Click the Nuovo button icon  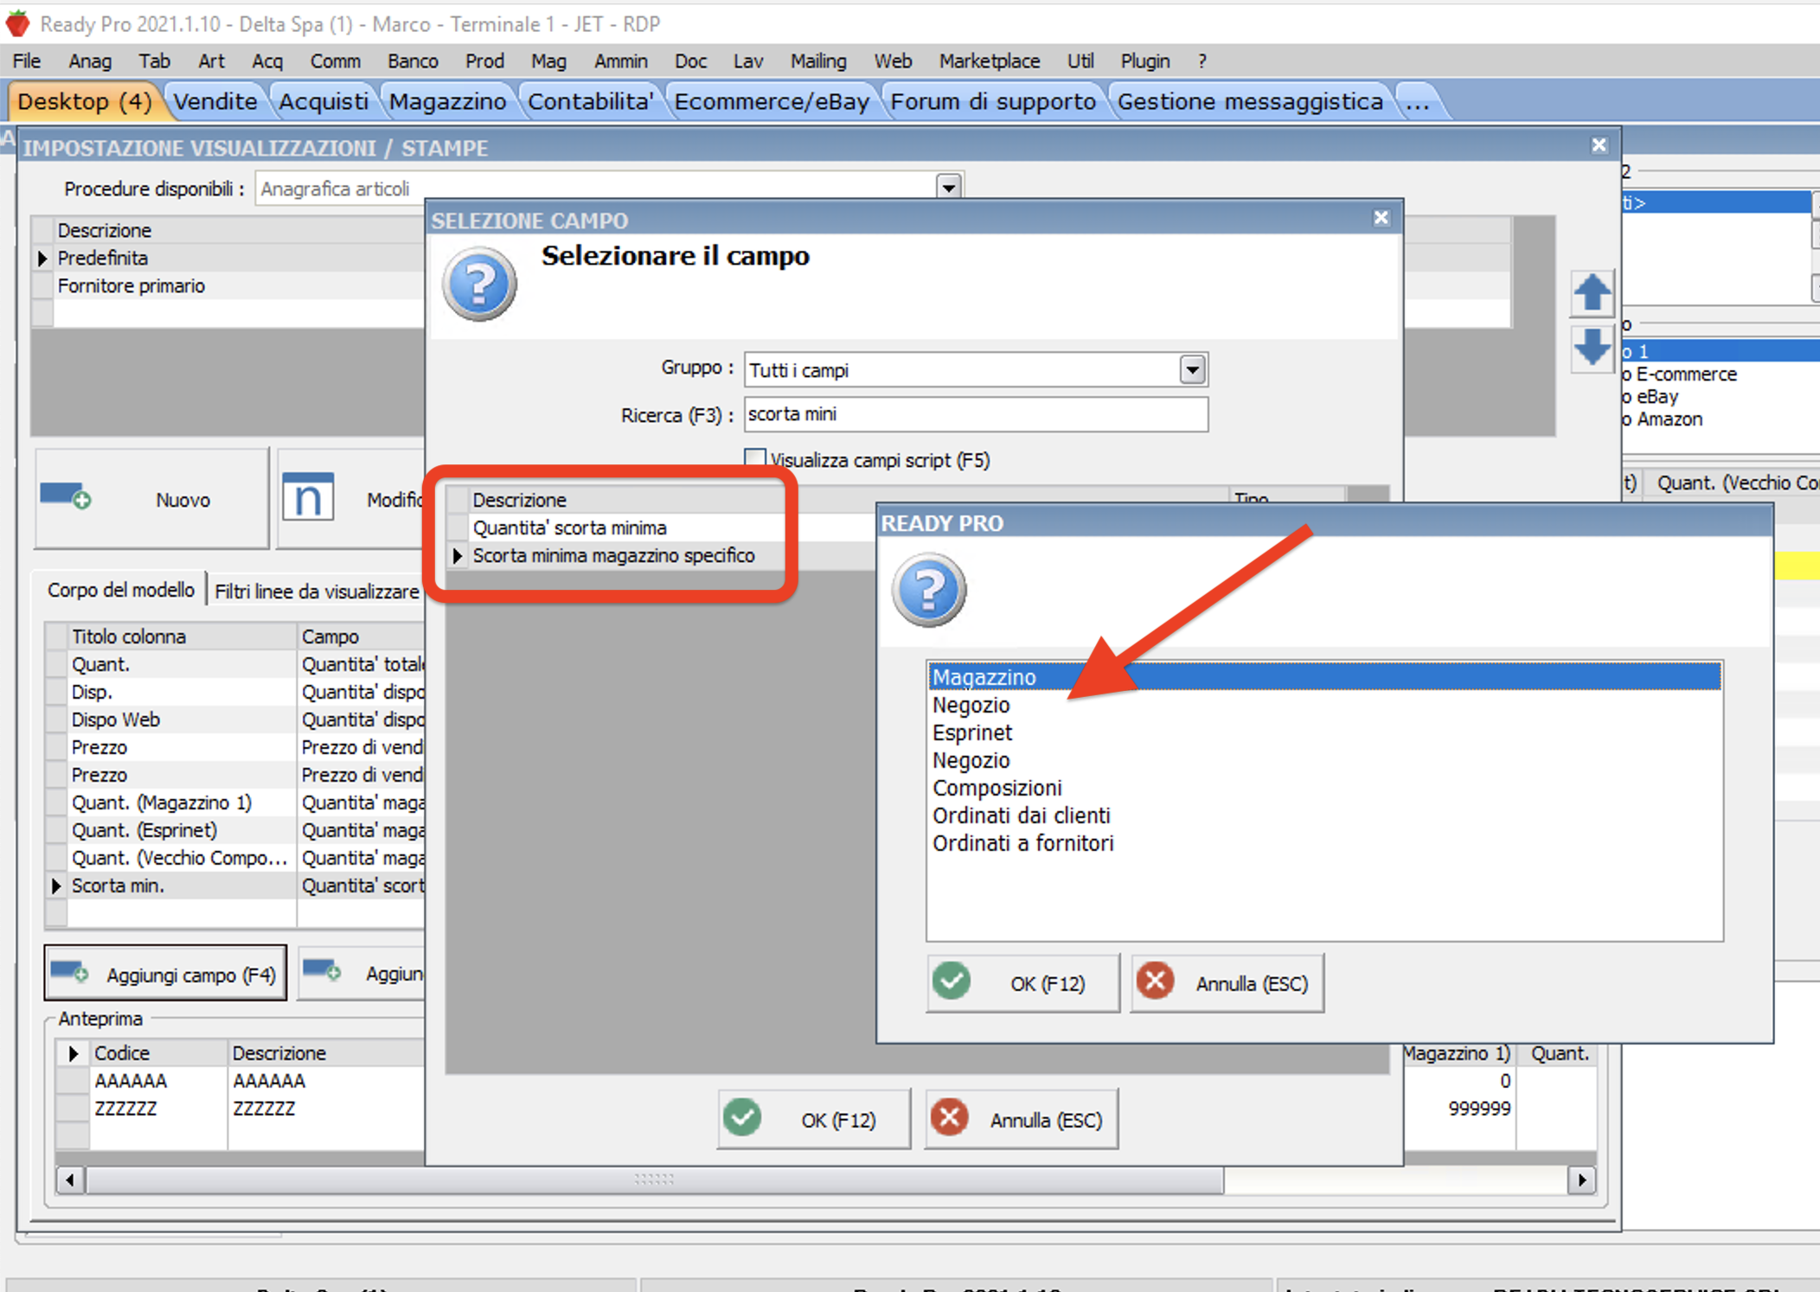pos(66,497)
